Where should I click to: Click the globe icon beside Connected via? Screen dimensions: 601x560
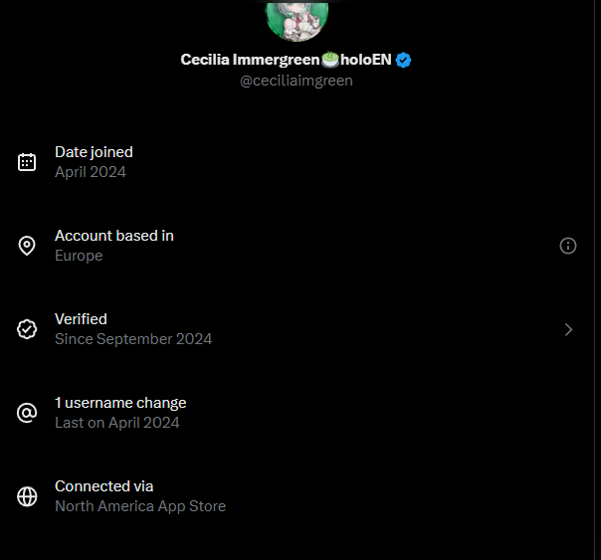point(27,496)
